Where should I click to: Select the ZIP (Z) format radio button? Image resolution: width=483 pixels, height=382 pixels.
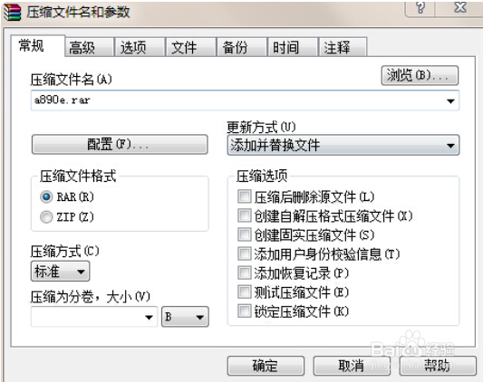(x=46, y=217)
